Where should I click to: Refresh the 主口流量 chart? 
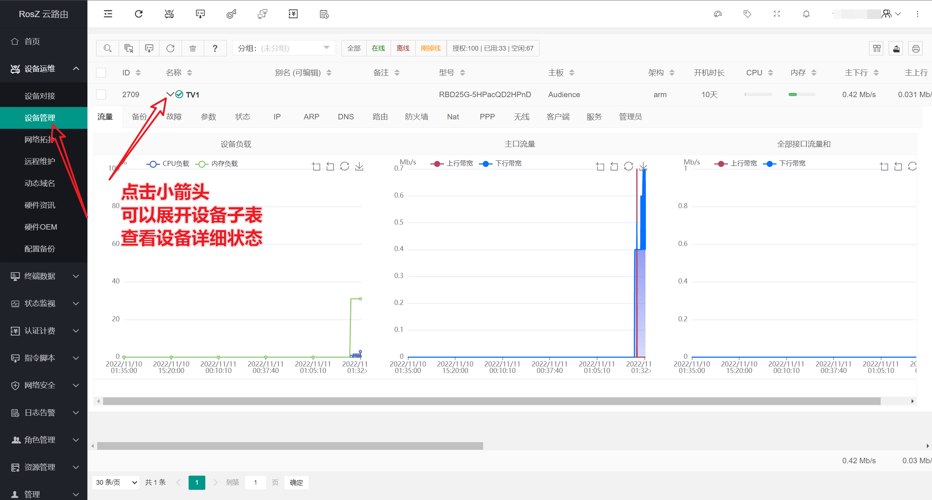point(629,166)
